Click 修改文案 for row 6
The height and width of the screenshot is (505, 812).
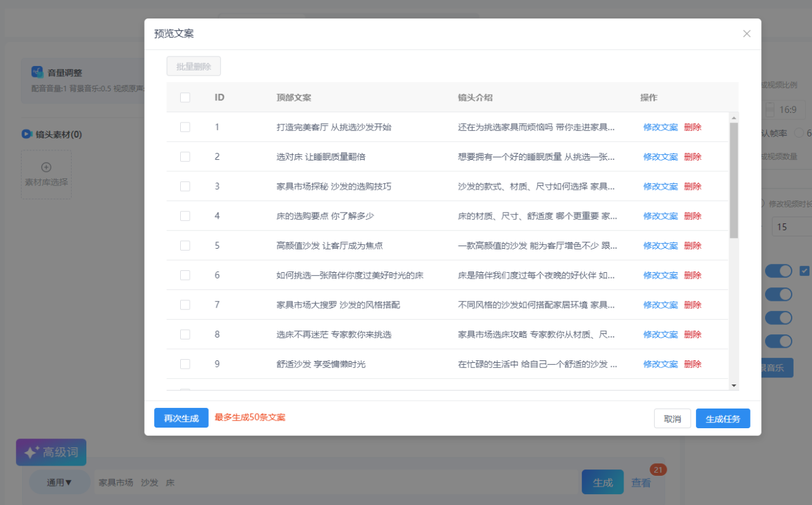(x=660, y=275)
